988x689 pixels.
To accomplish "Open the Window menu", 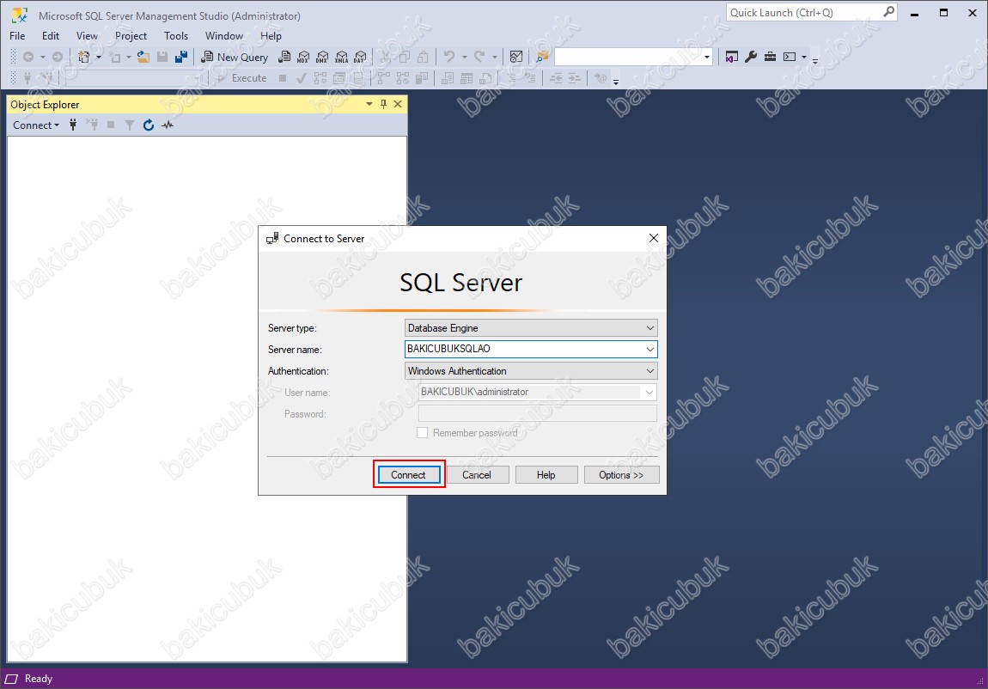I will pyautogui.click(x=223, y=36).
